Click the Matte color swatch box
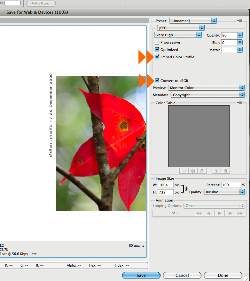 [229, 50]
